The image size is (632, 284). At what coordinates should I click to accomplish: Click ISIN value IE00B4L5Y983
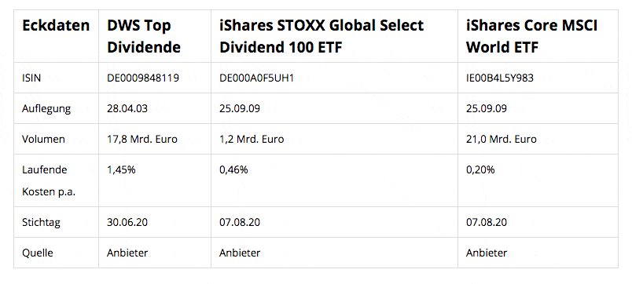[500, 78]
